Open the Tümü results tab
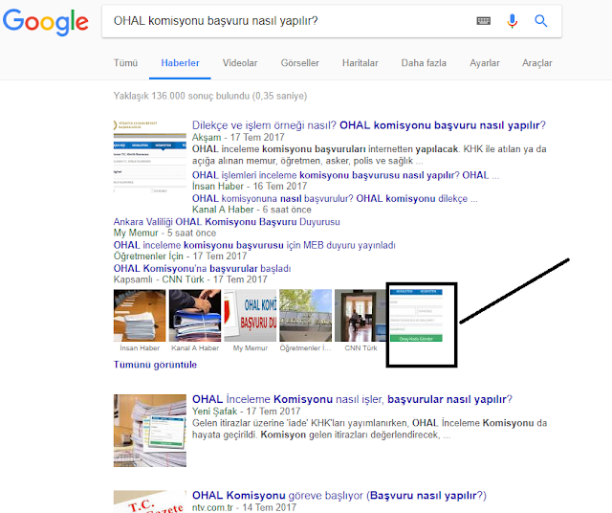Screen dimensions: 612x513 coord(125,63)
